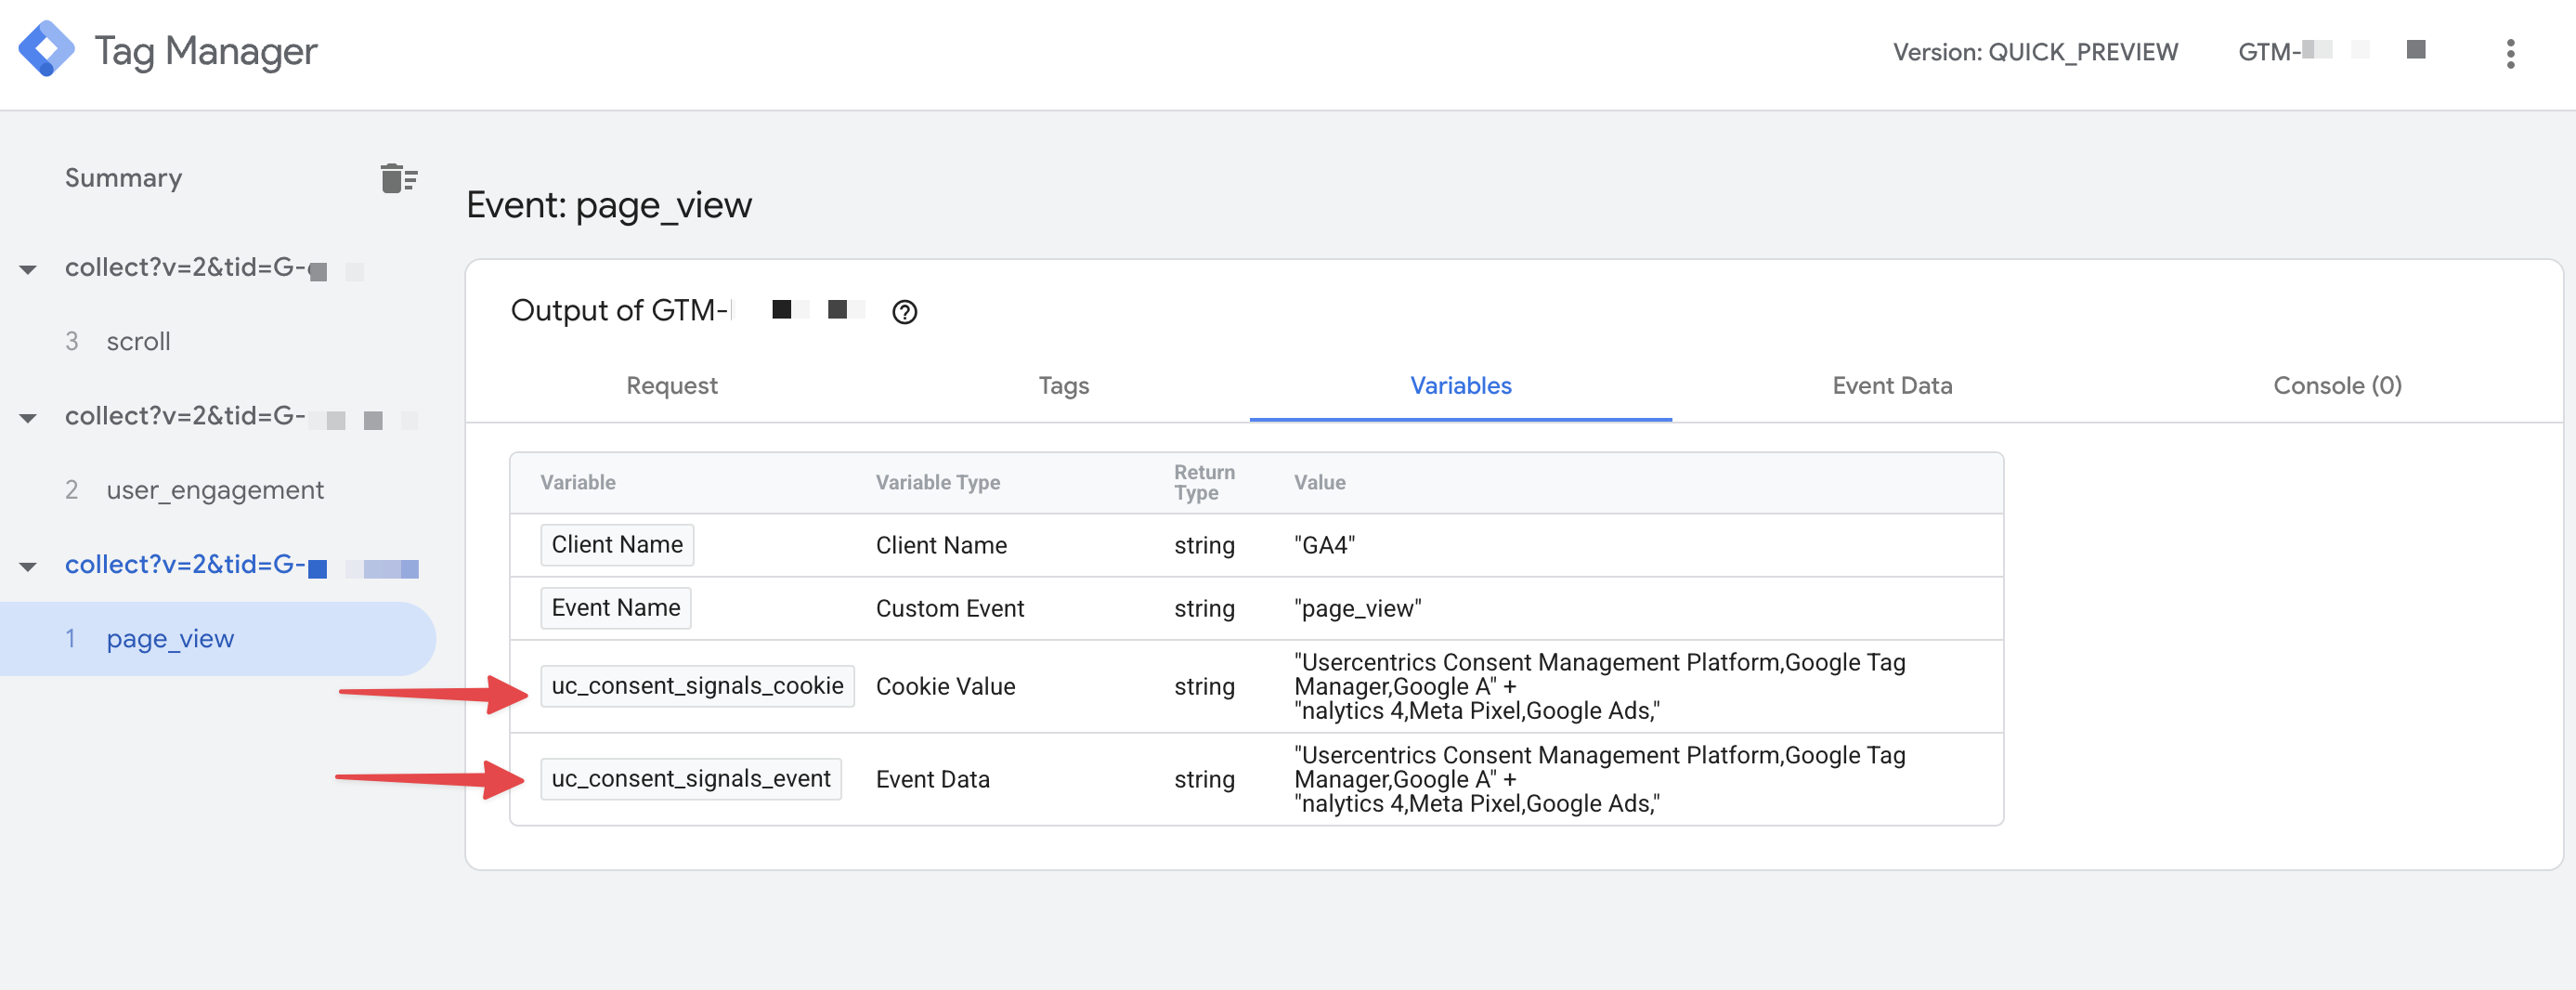This screenshot has width=2576, height=990.
Task: Select the user_engagement event
Action: point(215,489)
